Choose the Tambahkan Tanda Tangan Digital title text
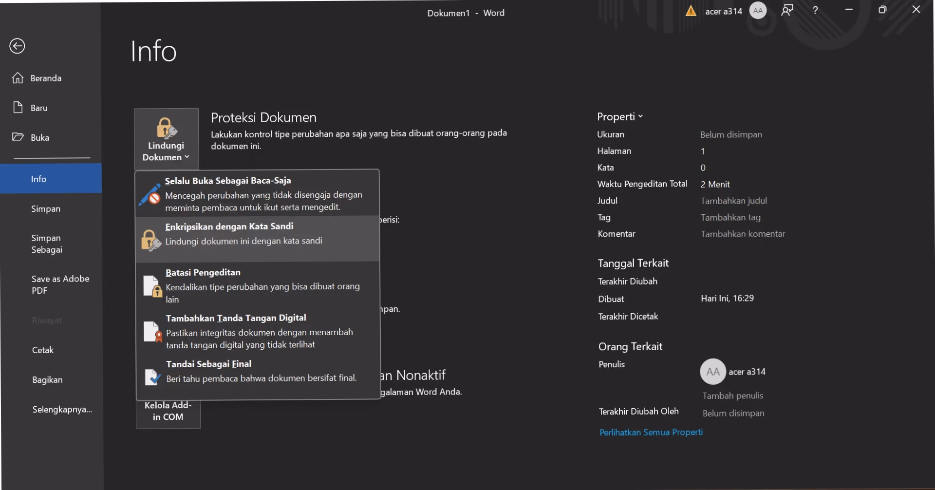Image resolution: width=935 pixels, height=490 pixels. (x=236, y=318)
